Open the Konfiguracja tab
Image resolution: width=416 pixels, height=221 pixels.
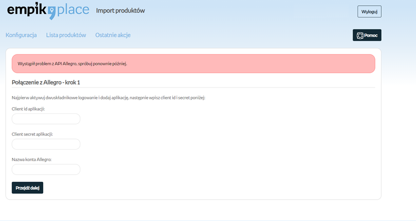(21, 35)
